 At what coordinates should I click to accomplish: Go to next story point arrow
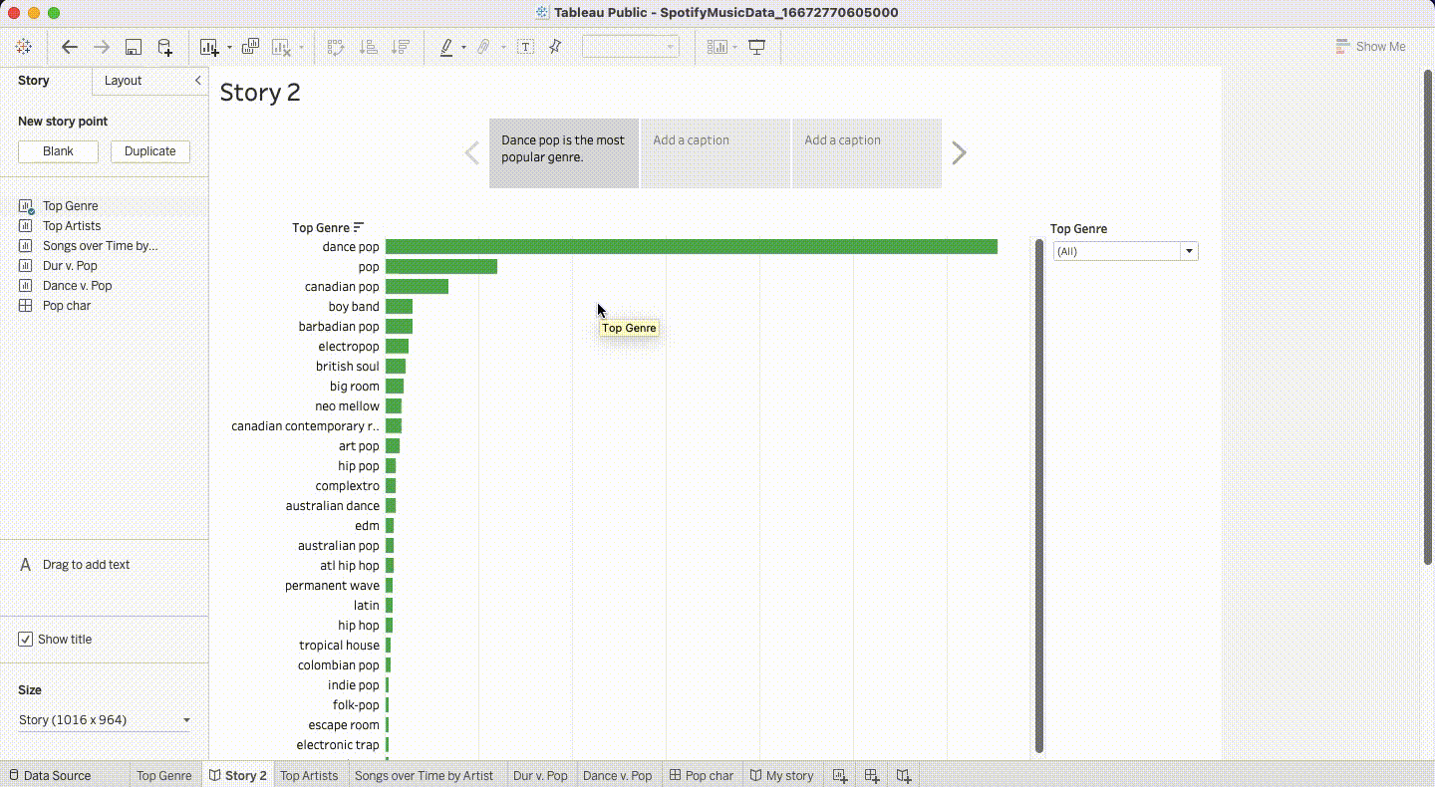coord(959,152)
